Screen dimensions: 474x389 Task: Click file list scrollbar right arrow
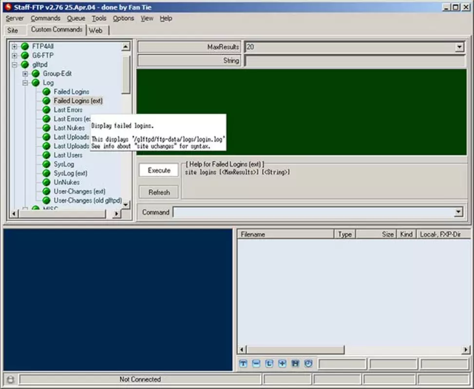(x=466, y=350)
